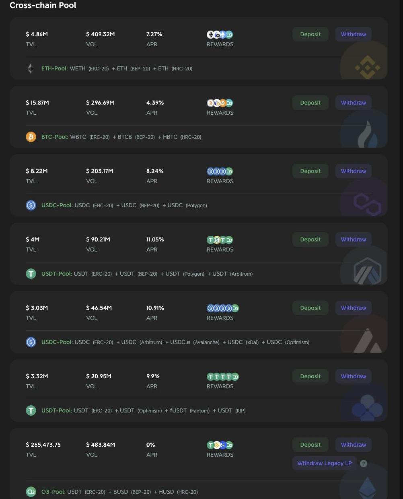This screenshot has width=403, height=499.
Task: Click the Tether icon of the pool with fUSDT Fantom
Action: (31, 410)
